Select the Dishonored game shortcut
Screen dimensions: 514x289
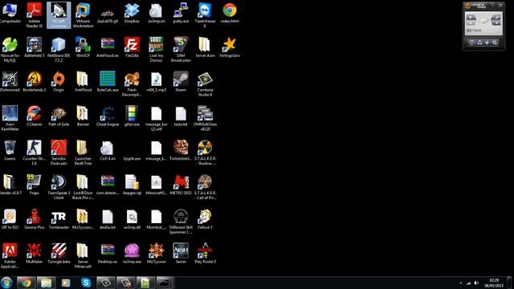(x=10, y=82)
